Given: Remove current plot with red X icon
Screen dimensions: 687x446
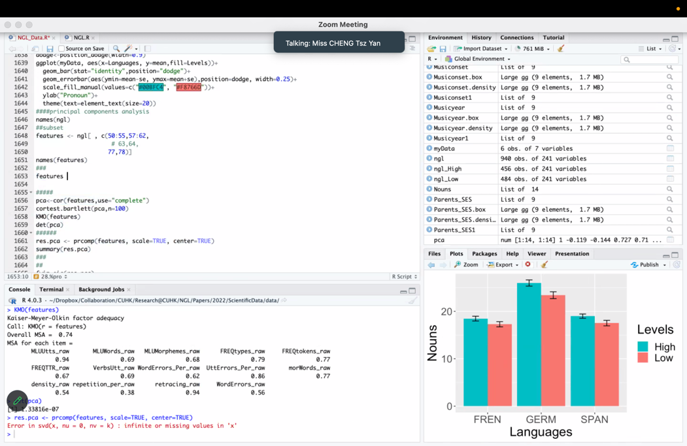Looking at the screenshot, I should (528, 264).
